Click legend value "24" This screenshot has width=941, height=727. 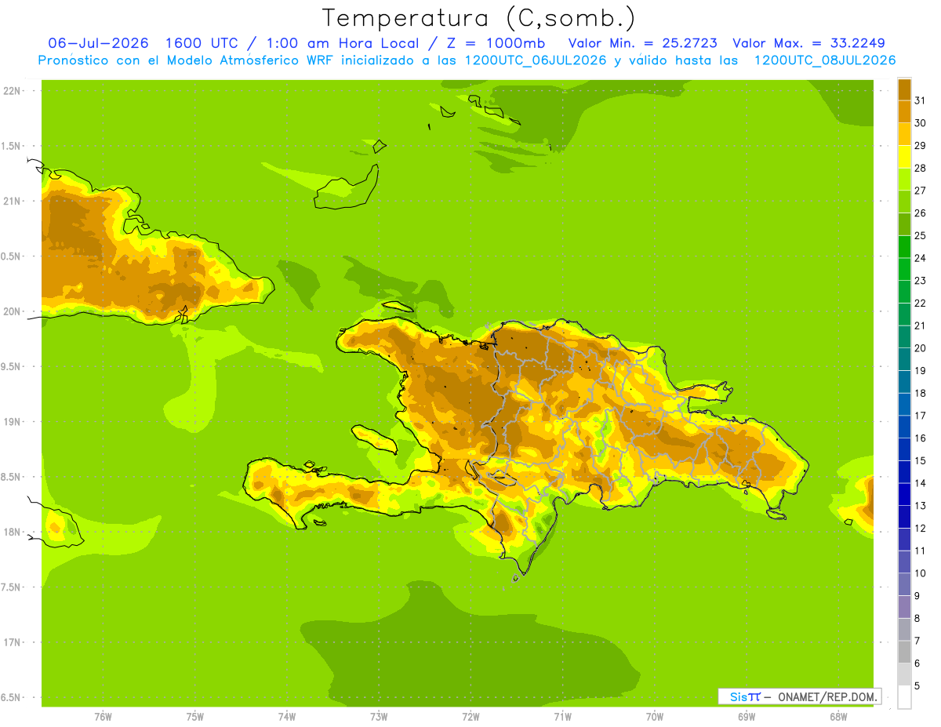921,258
